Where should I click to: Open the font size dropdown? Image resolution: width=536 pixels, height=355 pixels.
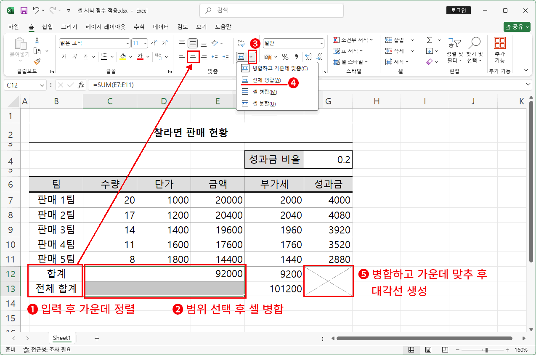(x=146, y=43)
